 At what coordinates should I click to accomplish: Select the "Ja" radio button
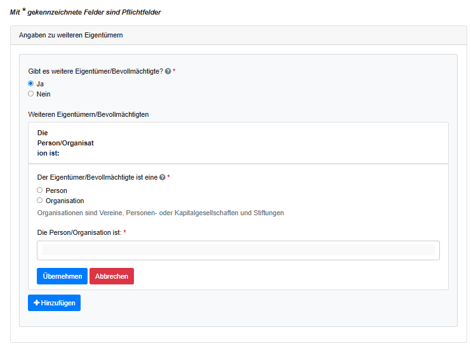(x=30, y=83)
